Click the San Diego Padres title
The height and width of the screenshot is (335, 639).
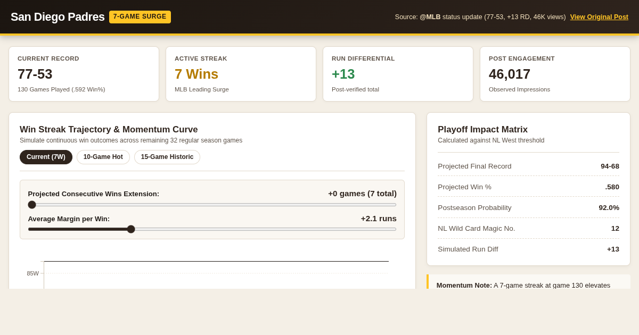click(x=58, y=17)
